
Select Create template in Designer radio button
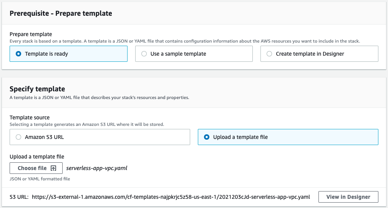point(269,54)
